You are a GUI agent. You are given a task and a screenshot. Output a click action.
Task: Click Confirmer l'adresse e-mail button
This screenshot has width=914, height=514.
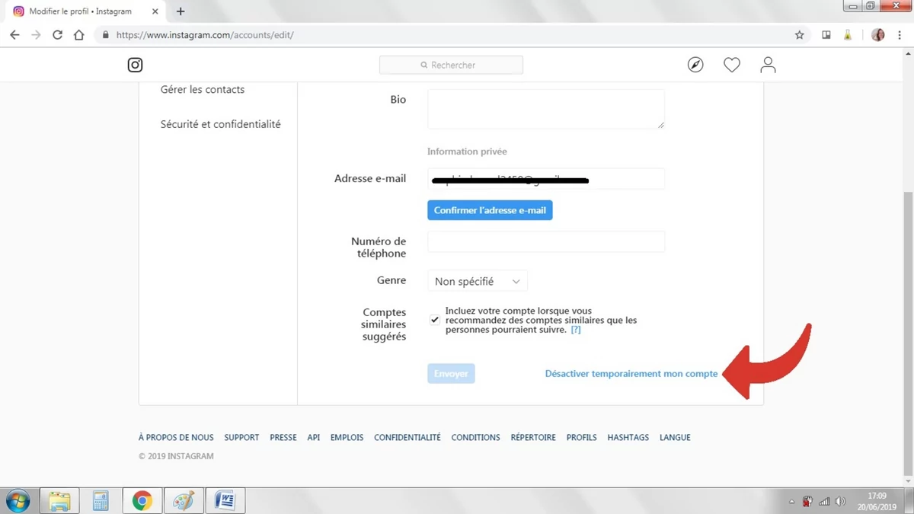click(490, 210)
